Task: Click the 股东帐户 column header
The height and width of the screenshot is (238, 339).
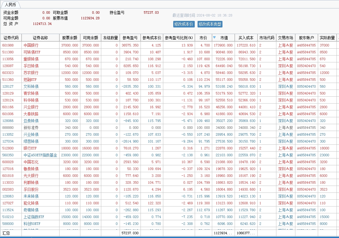Action: (306, 38)
